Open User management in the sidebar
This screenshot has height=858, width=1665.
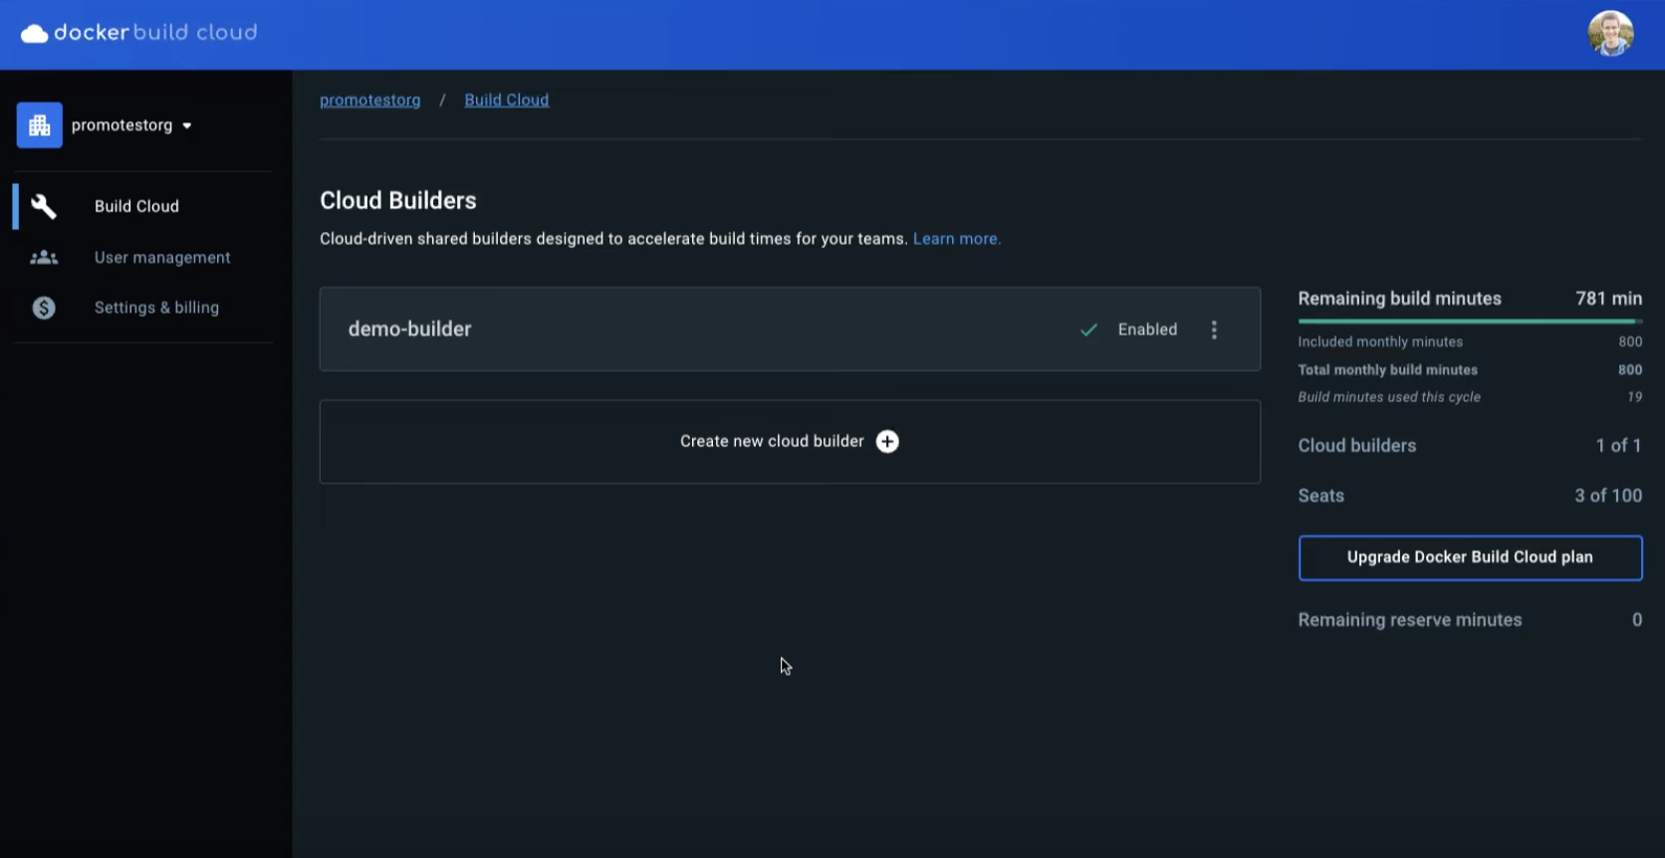pyautogui.click(x=162, y=258)
